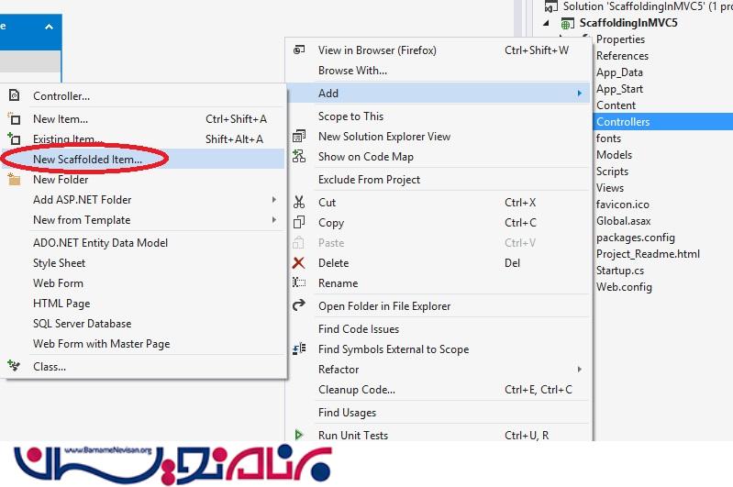The width and height of the screenshot is (733, 487).
Task: Click the New Folder icon
Action: 14,180
